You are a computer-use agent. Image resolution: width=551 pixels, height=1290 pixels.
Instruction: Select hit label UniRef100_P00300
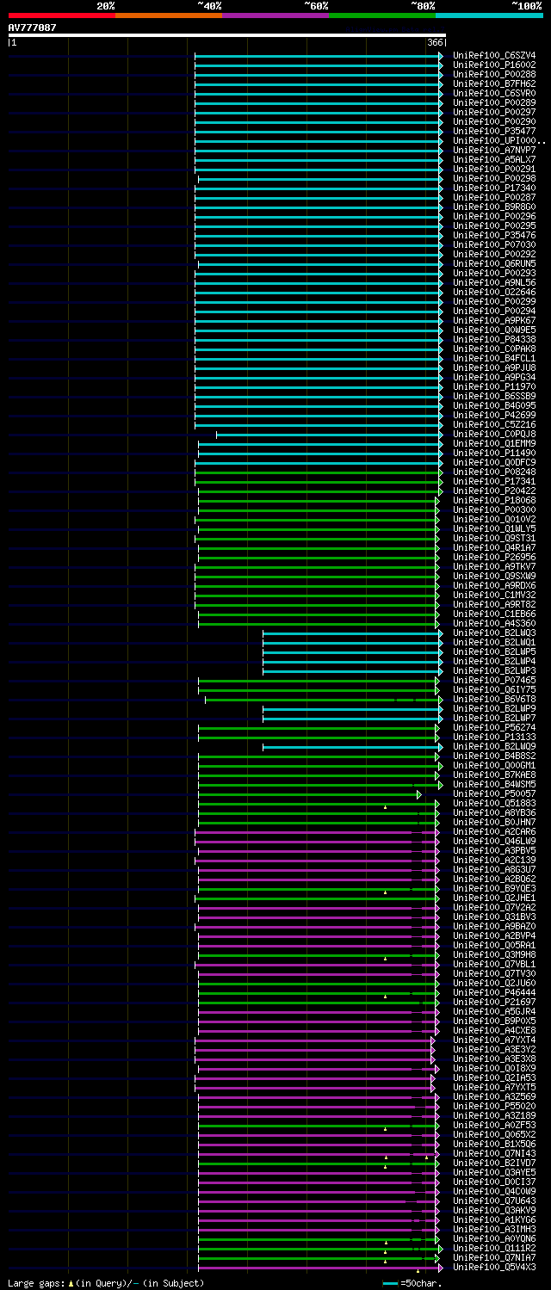494,509
